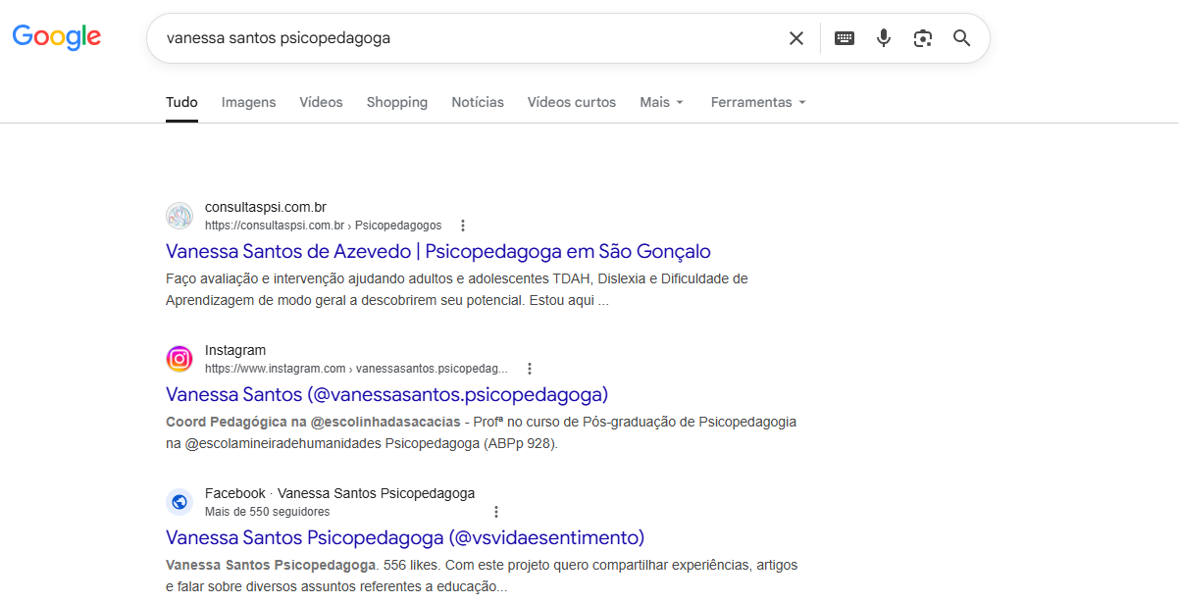The width and height of the screenshot is (1179, 603).
Task: Click the Facebook · Vanessa Santos Psicopedagoga label
Action: (339, 493)
